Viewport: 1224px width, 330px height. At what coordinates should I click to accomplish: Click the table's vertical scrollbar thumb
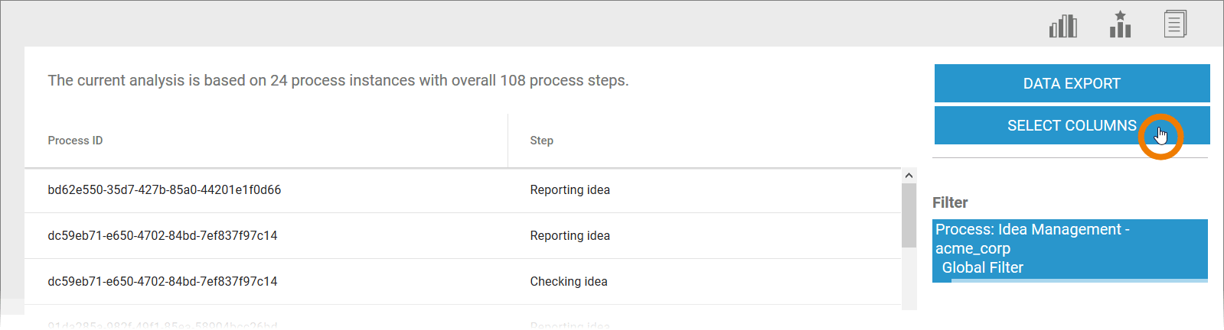[909, 214]
